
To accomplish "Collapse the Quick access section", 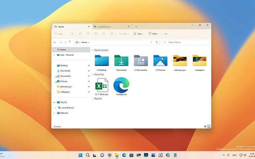I will pos(93,50).
